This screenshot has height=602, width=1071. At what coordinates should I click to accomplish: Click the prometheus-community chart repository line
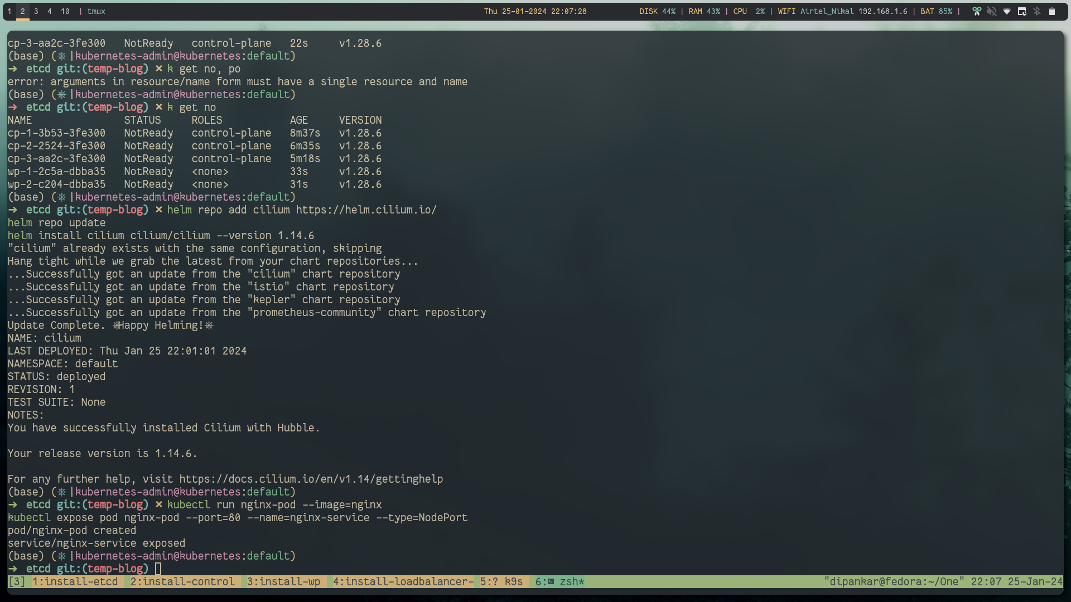click(247, 313)
